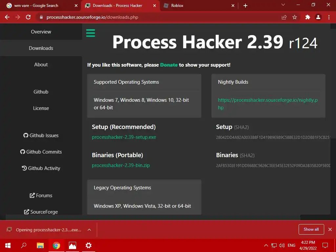Viewport: 336px width, 252px height.
Task: Click the Supported Operating Systems card title
Action: point(126,82)
